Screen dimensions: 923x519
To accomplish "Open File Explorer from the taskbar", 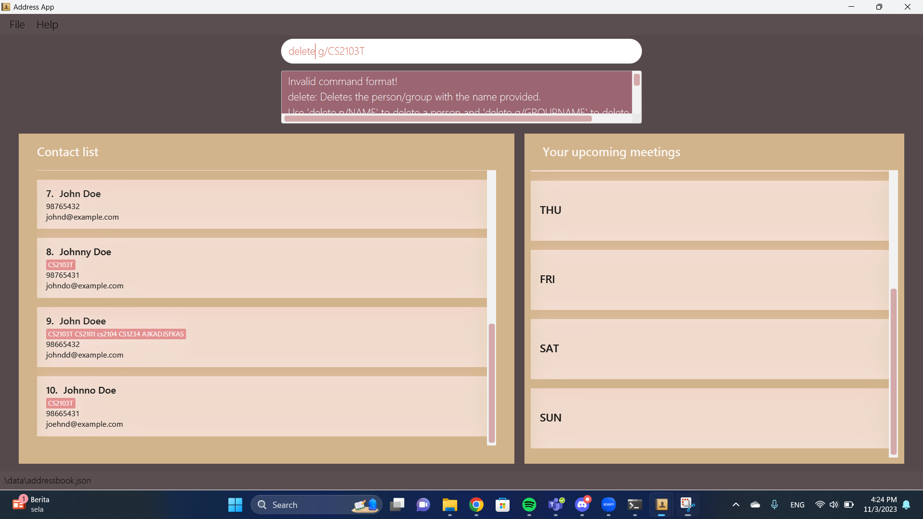I will (x=449, y=505).
